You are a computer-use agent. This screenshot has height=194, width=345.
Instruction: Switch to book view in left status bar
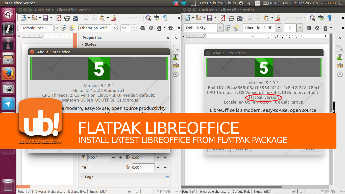tap(168, 191)
